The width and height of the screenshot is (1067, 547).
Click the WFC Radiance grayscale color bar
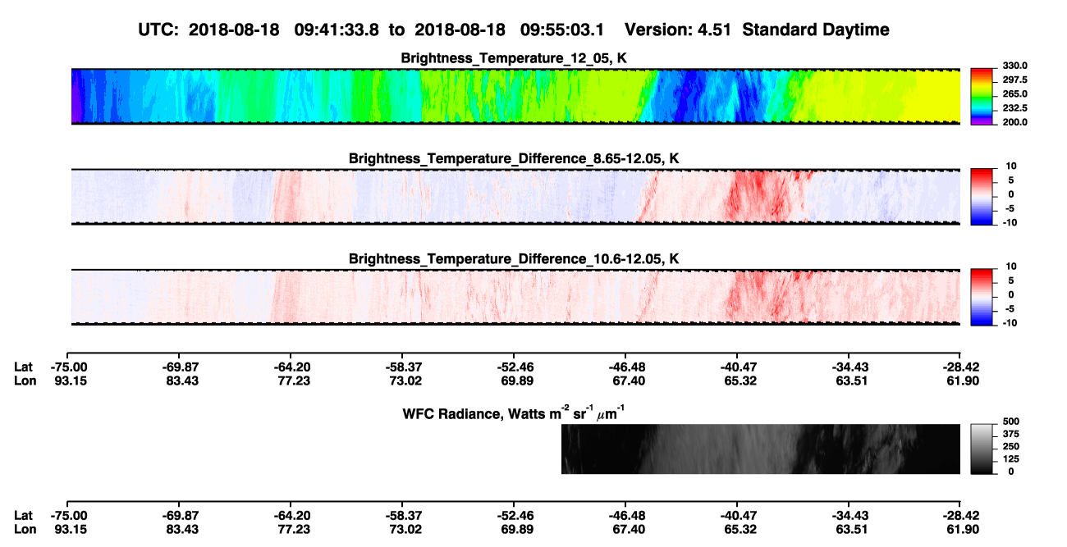[x=981, y=449]
